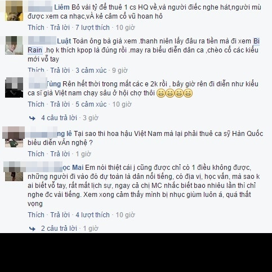Open Liêm's profile picture
This screenshot has height=272, width=272.
(14, 10)
